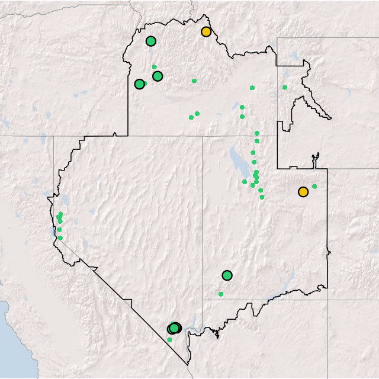Click the overlapping large green marker cluster at bottom
This screenshot has height=379, width=379.
pos(174,328)
